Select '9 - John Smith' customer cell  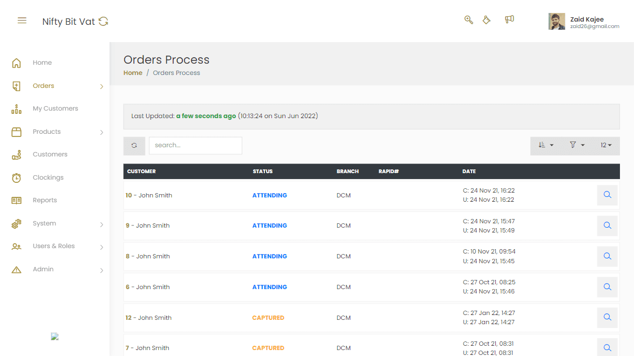pyautogui.click(x=148, y=225)
